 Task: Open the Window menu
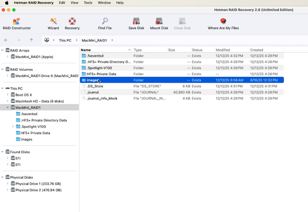click(x=104, y=3)
